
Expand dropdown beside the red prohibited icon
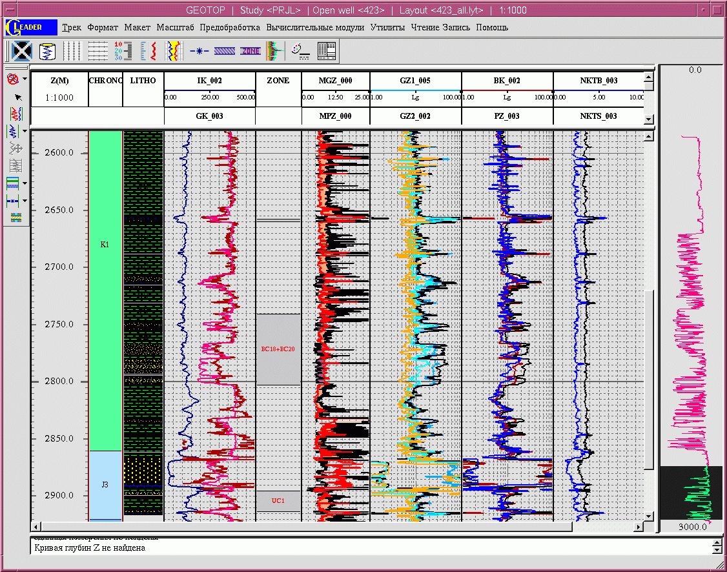tap(25, 79)
